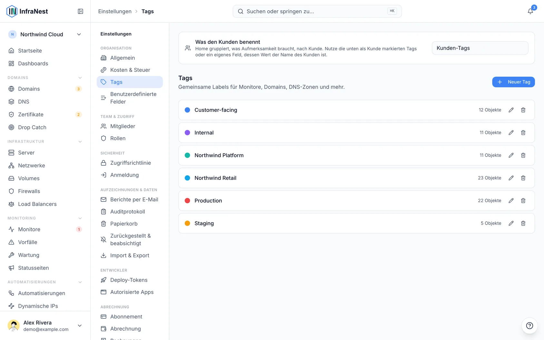Edit the Production tag
The image size is (544, 340).
click(x=511, y=200)
